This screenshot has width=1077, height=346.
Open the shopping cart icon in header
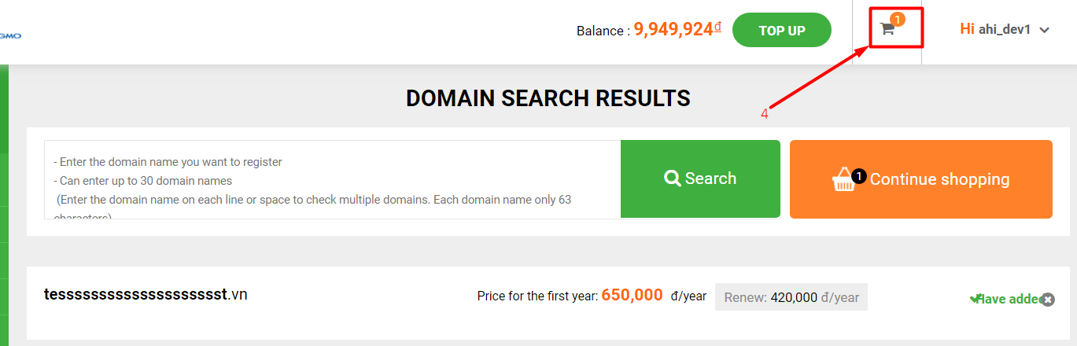click(x=887, y=29)
